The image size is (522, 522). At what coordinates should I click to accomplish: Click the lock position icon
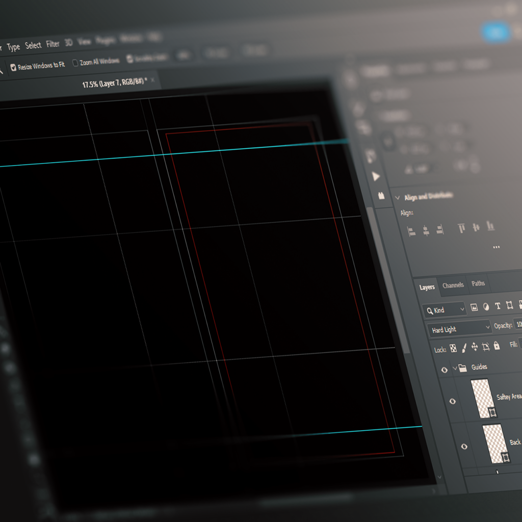(475, 347)
